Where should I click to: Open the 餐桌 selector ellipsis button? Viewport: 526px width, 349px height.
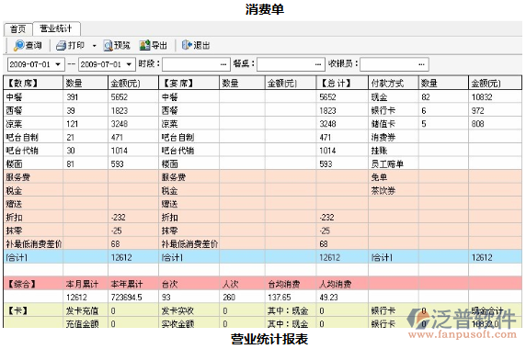point(318,64)
